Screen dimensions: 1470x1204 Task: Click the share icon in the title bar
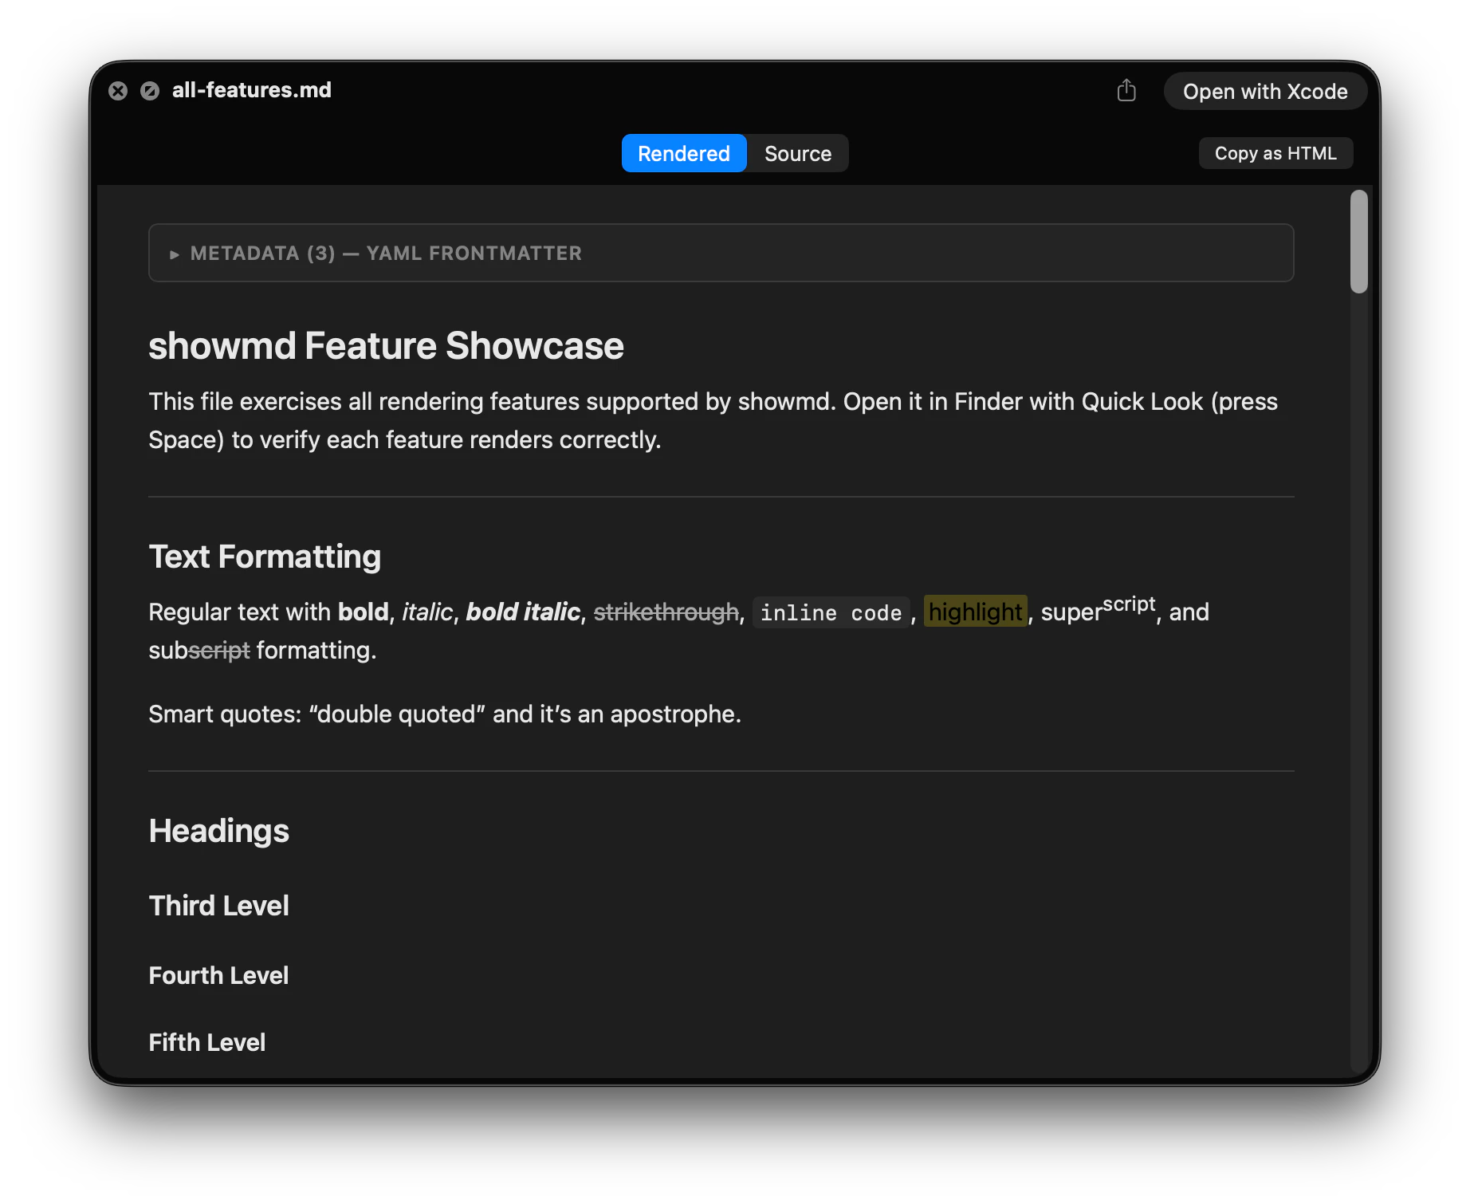(1126, 91)
